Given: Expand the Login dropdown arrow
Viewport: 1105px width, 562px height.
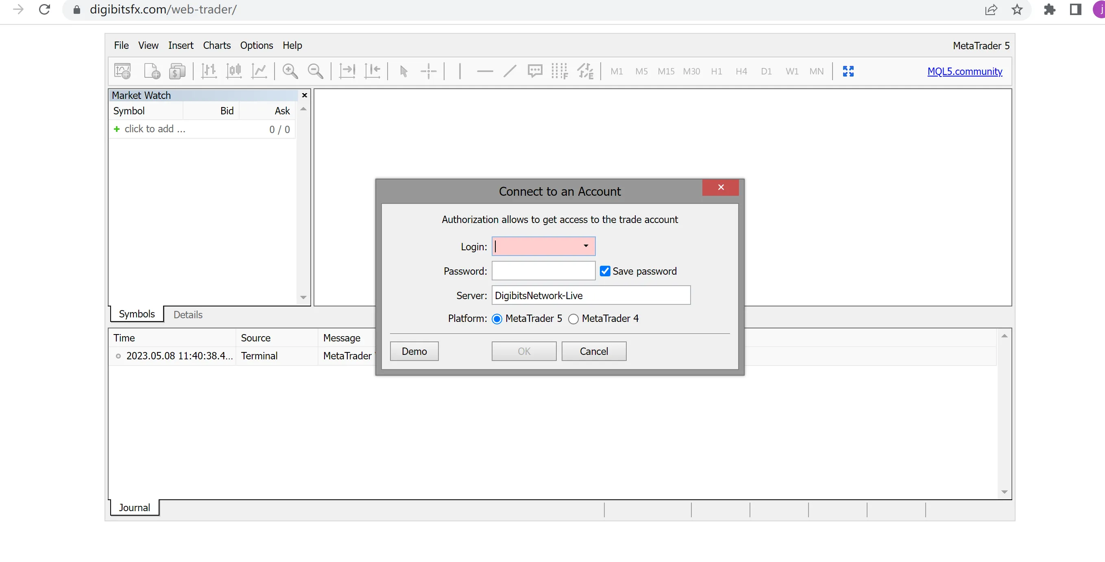Looking at the screenshot, I should tap(586, 246).
